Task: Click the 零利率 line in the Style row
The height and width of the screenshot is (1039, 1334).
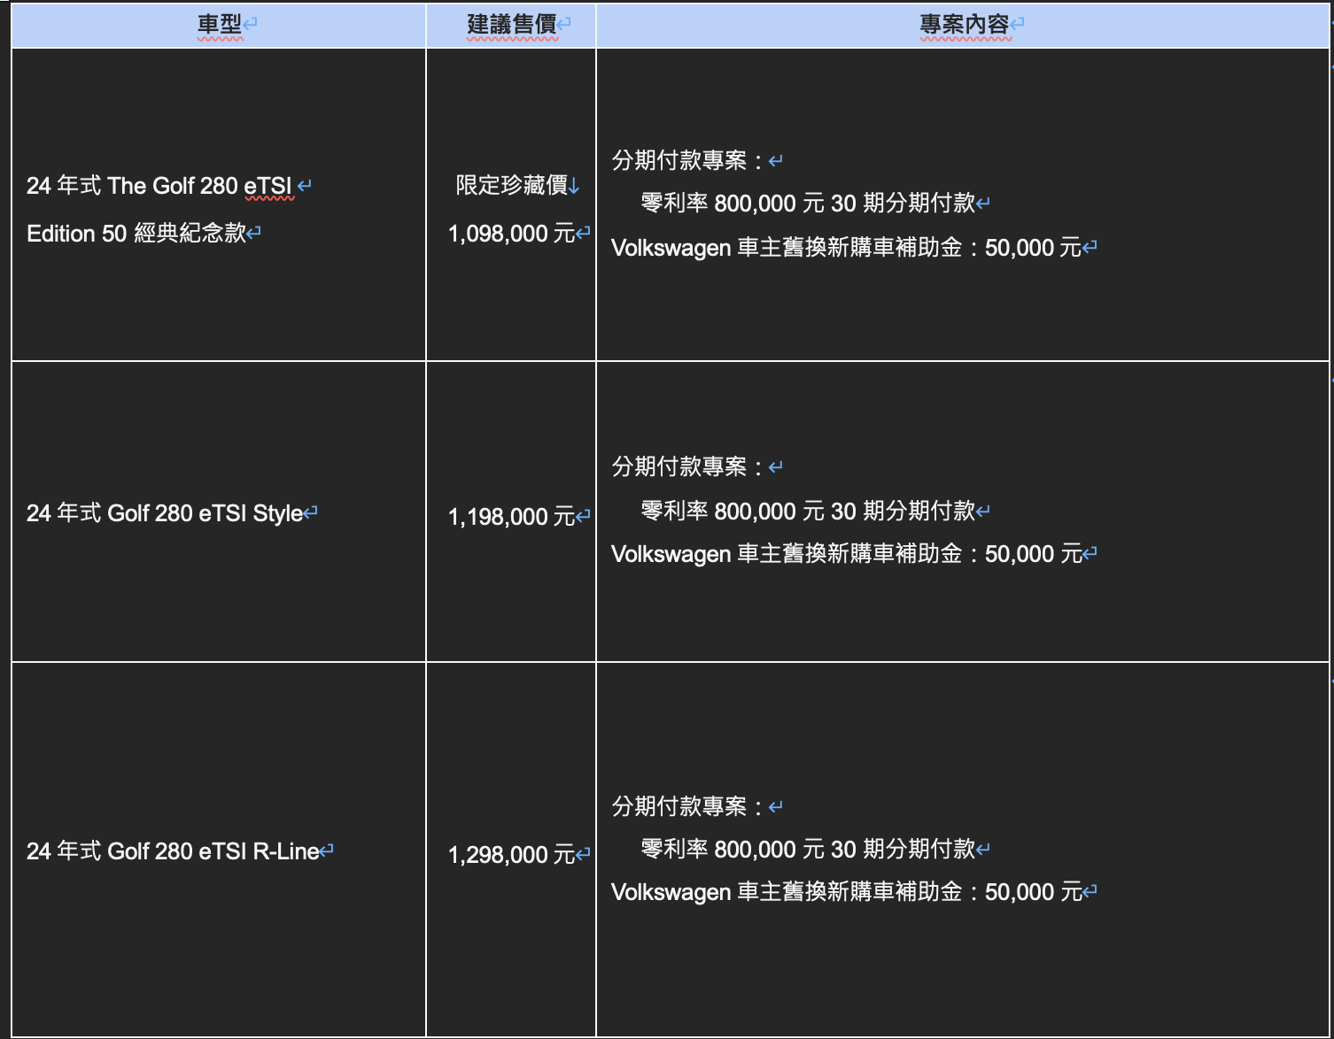Action: click(807, 512)
